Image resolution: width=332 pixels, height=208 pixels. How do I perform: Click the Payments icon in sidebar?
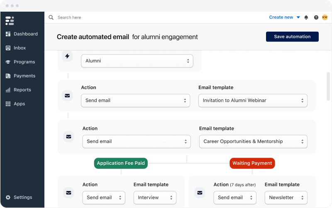pyautogui.click(x=8, y=76)
